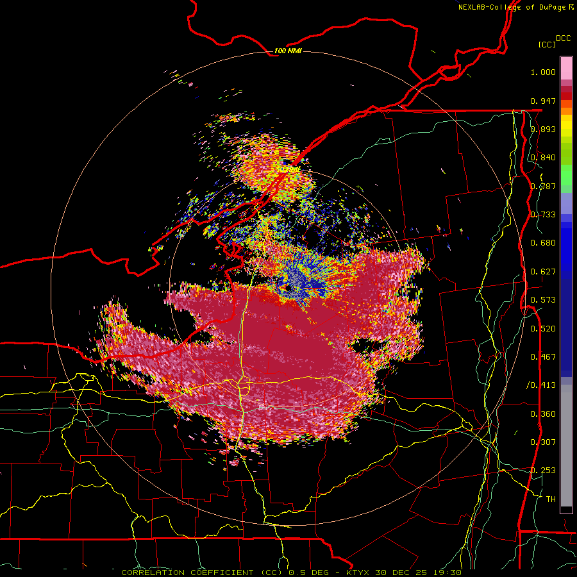
Task: Select the 0.307 scale value
Action: click(x=543, y=442)
